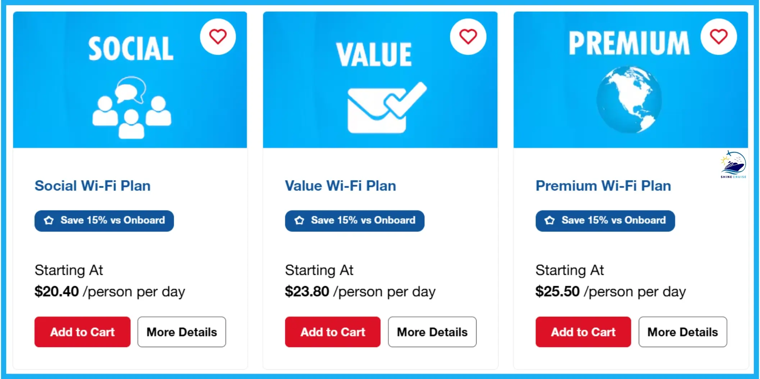Toggle the heart on the Value plan

[468, 36]
